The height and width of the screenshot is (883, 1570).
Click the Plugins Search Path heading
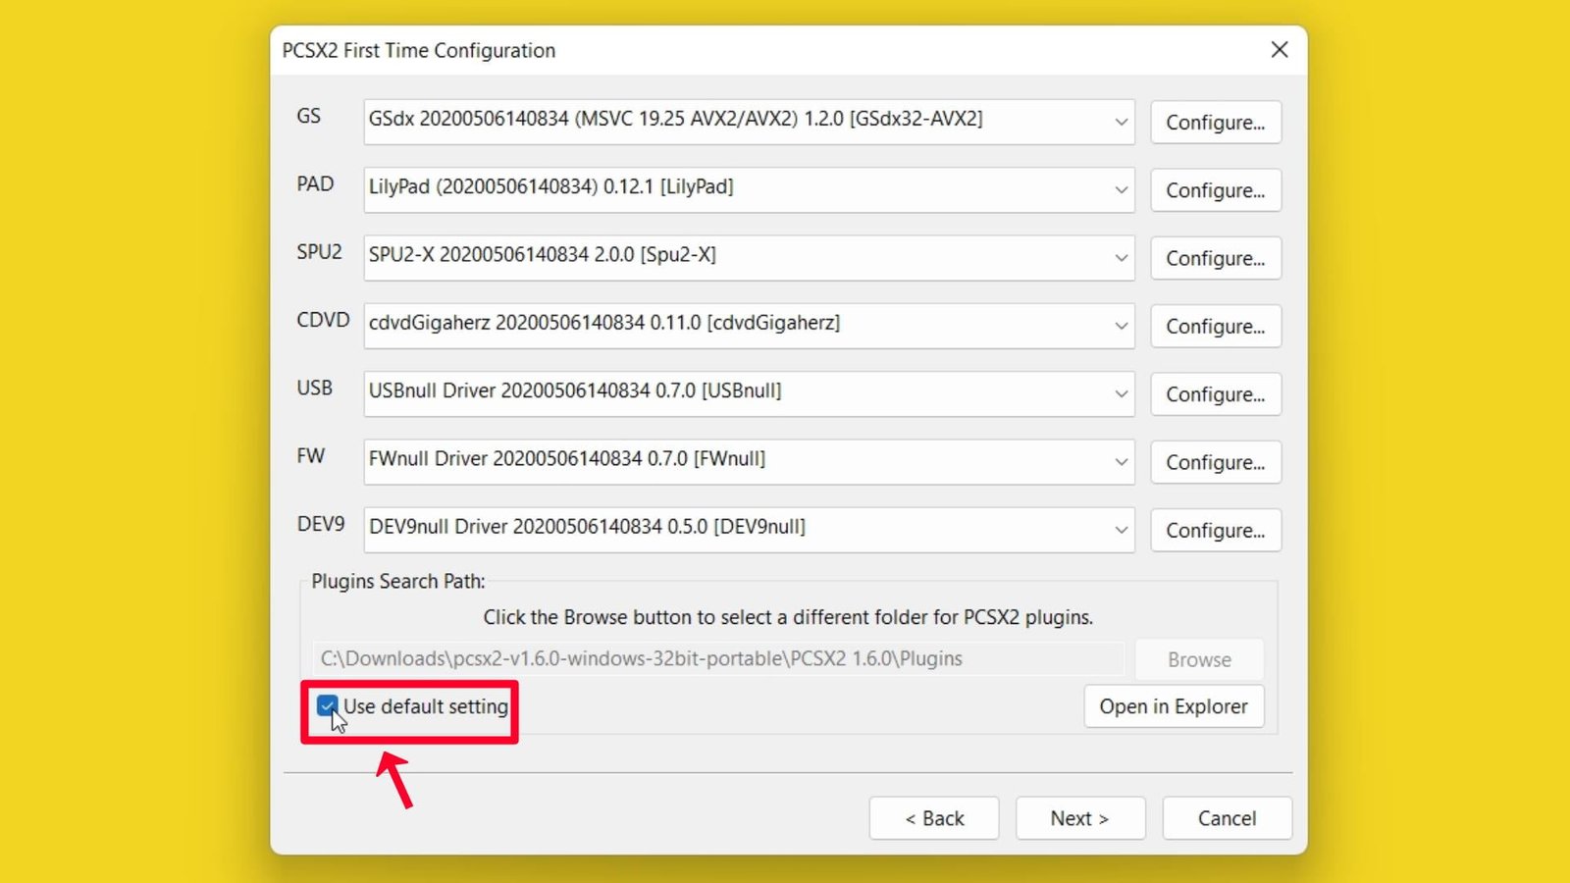tap(398, 581)
